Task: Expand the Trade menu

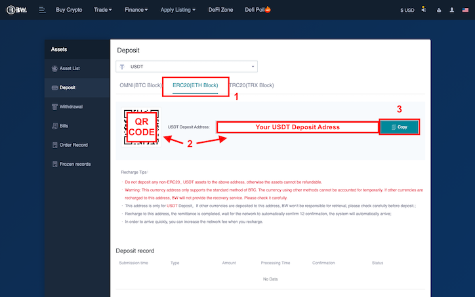Action: 103,10
